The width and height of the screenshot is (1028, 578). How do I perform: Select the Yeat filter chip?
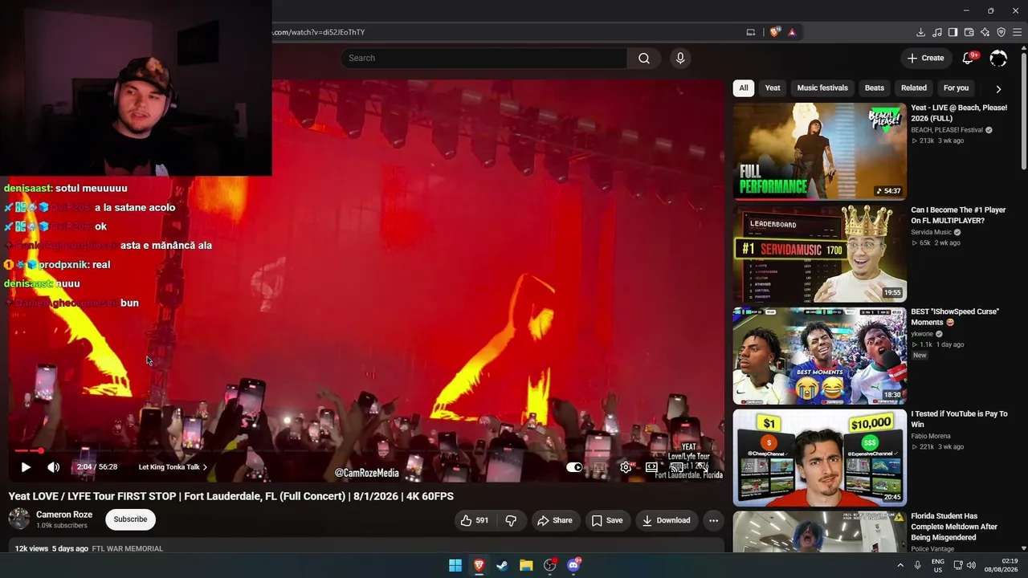773,88
